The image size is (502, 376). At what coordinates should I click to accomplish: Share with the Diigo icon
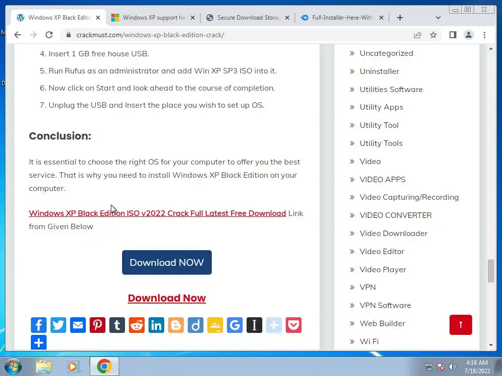[195, 325]
